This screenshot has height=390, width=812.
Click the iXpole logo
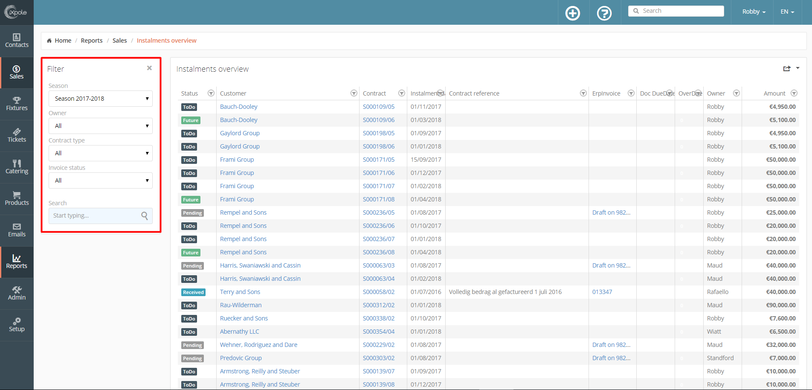pyautogui.click(x=16, y=12)
